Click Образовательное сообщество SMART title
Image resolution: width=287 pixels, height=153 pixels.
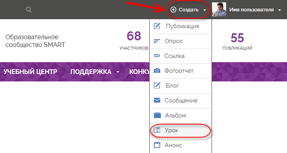(35, 41)
